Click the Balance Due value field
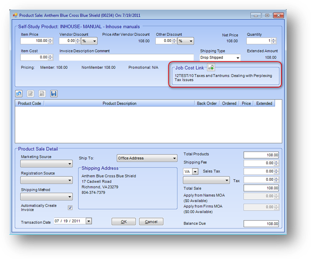The image size is (311, 259). coord(261,224)
